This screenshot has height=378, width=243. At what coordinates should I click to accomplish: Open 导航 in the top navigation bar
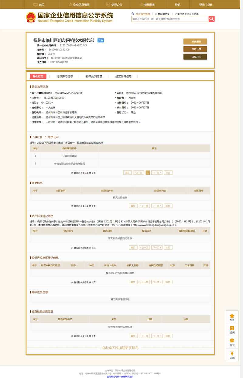[177, 5]
